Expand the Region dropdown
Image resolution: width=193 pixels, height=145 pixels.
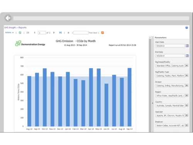coord(187,96)
